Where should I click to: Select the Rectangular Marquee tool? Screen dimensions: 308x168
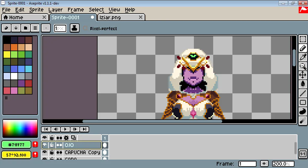[x=303, y=39]
